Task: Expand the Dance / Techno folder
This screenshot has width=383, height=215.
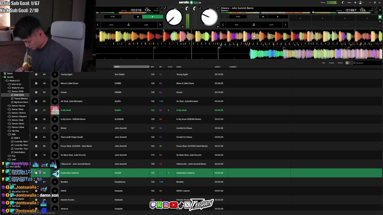Action: point(7,113)
